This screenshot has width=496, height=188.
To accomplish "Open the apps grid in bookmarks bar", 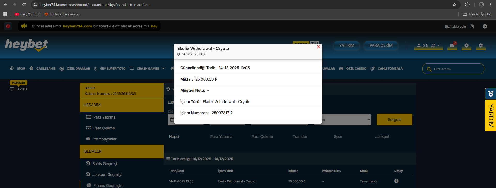I will 5,14.
